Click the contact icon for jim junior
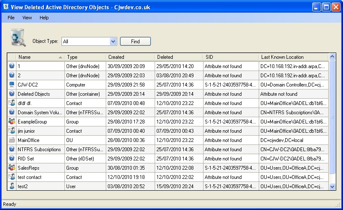This screenshot has height=210, width=343. pos(12,131)
